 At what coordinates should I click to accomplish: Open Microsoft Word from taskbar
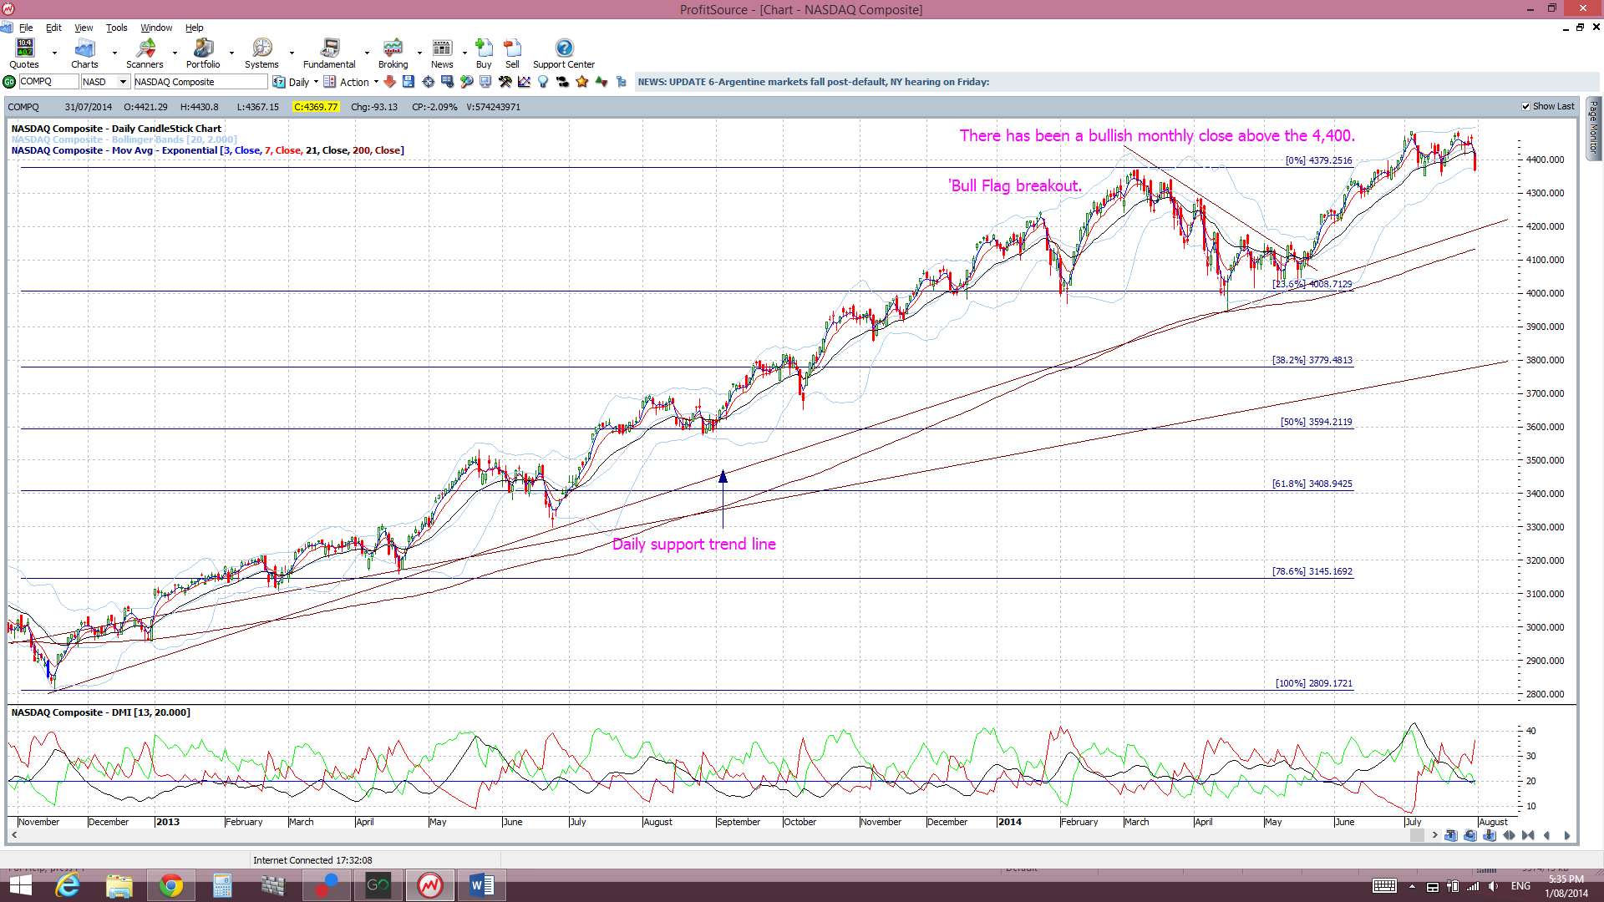point(481,885)
